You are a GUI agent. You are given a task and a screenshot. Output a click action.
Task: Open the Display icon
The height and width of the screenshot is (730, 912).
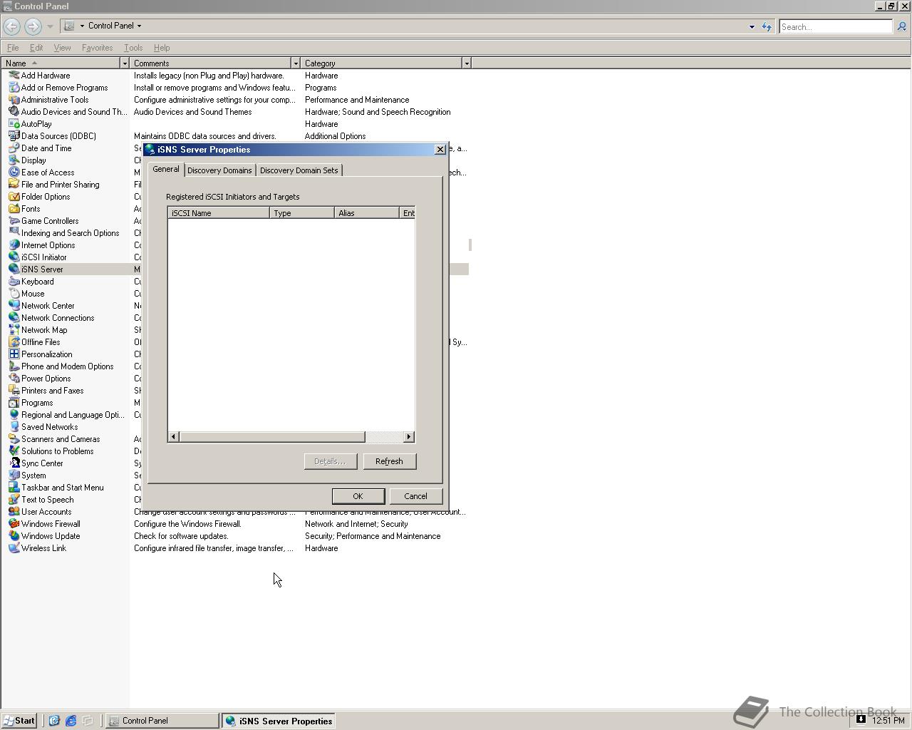(x=14, y=160)
